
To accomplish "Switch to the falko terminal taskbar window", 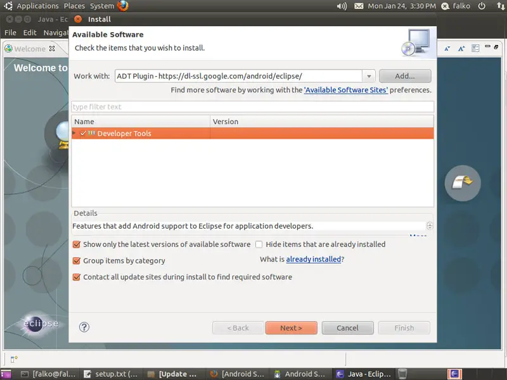I will pos(48,374).
